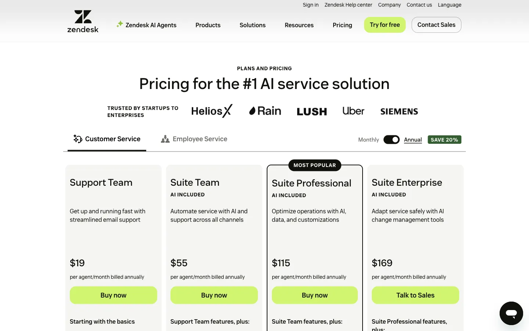Toggle the Monthly/Annual billing switch
This screenshot has width=529, height=331.
(392, 140)
